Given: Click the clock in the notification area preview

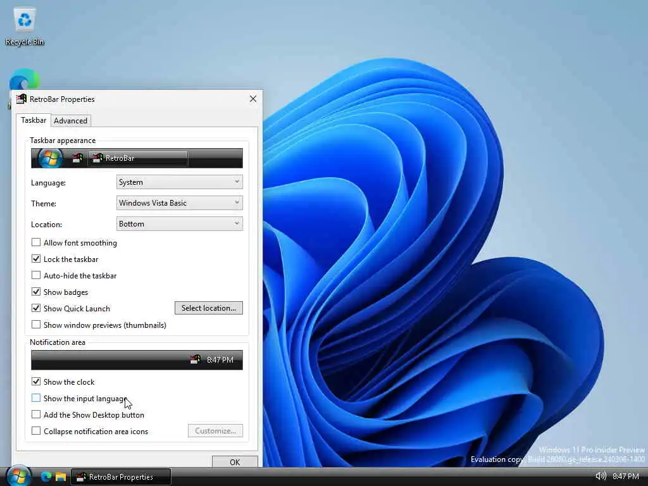Looking at the screenshot, I should pos(220,360).
